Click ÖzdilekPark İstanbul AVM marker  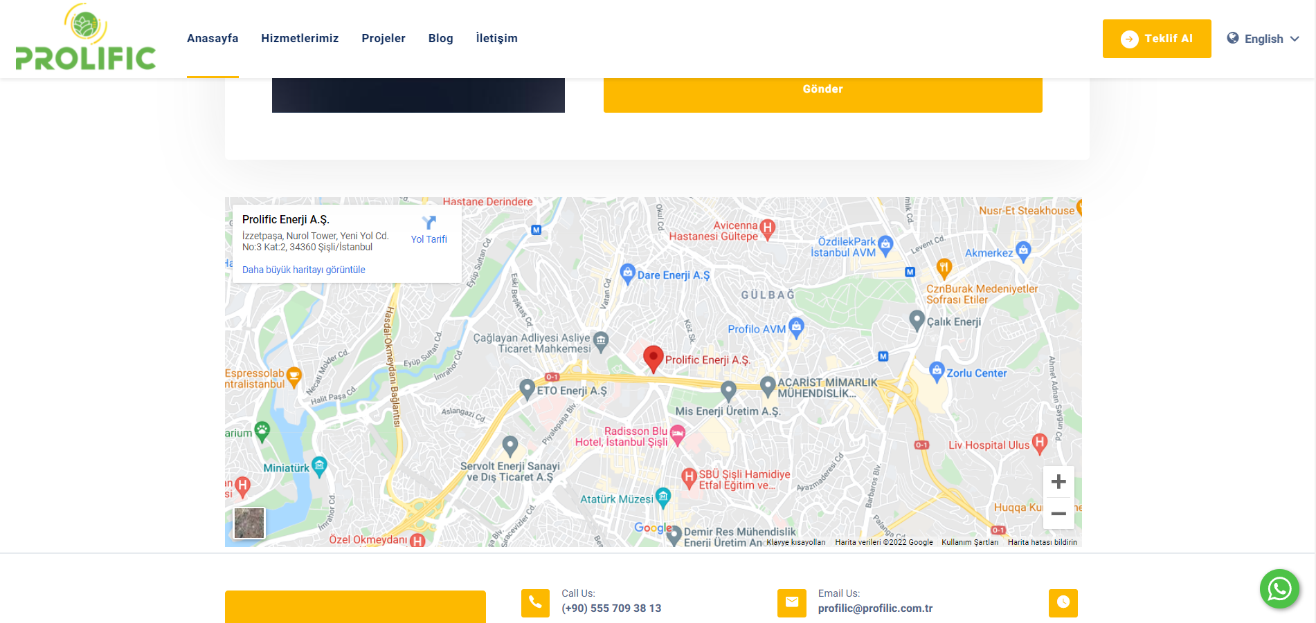885,245
